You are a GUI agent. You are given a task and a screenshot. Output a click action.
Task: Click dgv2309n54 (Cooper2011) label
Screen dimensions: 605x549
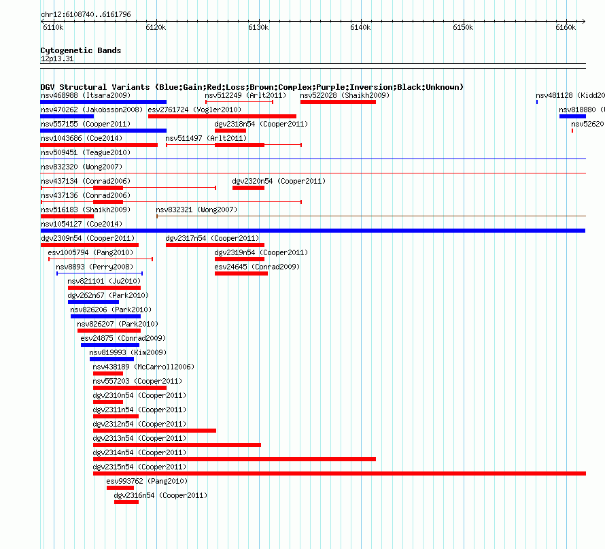tap(88, 238)
